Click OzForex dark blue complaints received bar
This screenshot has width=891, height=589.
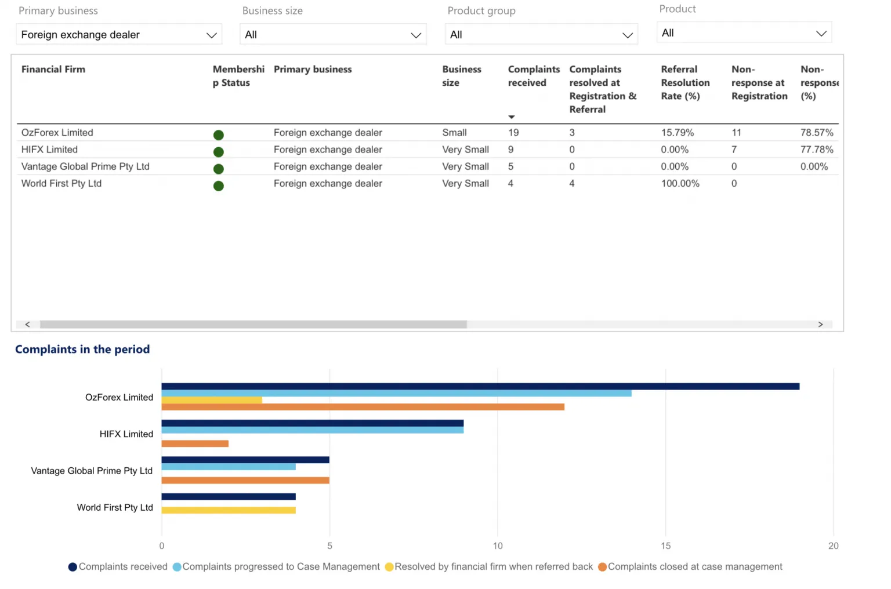480,386
